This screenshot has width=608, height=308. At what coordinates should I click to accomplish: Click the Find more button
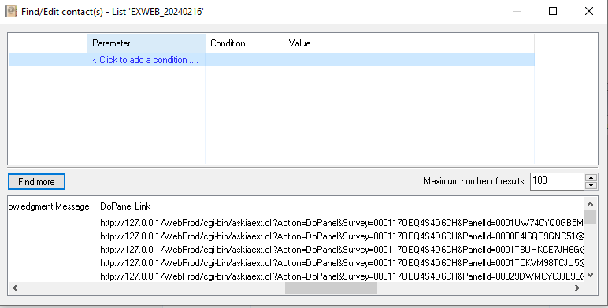tap(36, 181)
